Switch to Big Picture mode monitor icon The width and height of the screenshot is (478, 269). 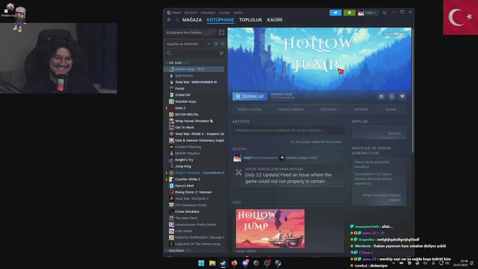385,13
